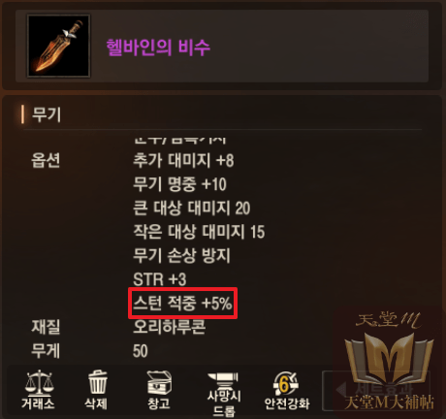Move item with 창고 chest icon
Screen dimensions: 446x419
pos(159,391)
